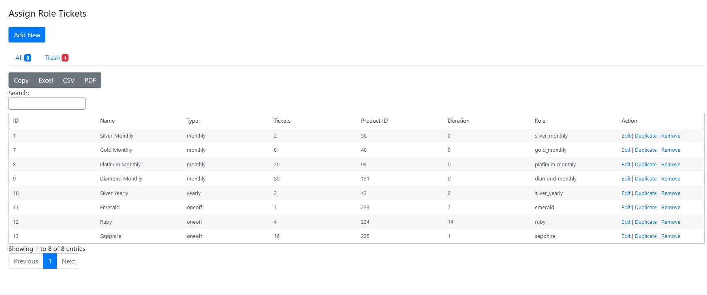Go to the Next pagination page
The image size is (707, 295).
coord(68,261)
